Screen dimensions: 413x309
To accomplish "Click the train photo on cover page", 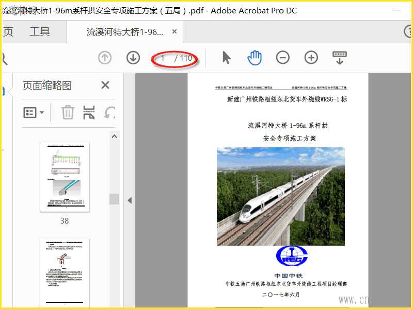I will pos(280,196).
